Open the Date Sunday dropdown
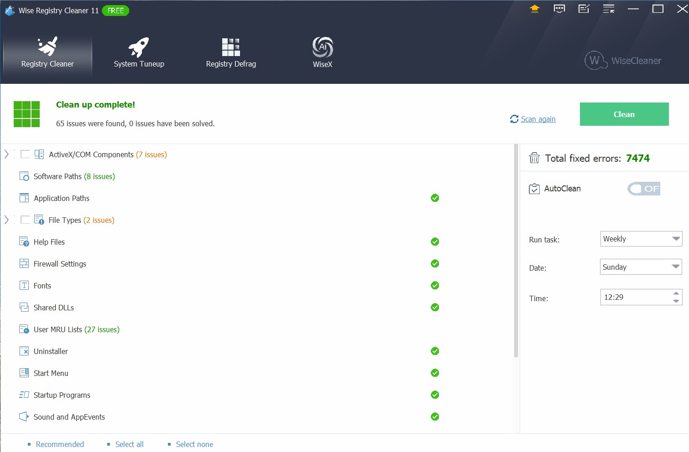 641,267
